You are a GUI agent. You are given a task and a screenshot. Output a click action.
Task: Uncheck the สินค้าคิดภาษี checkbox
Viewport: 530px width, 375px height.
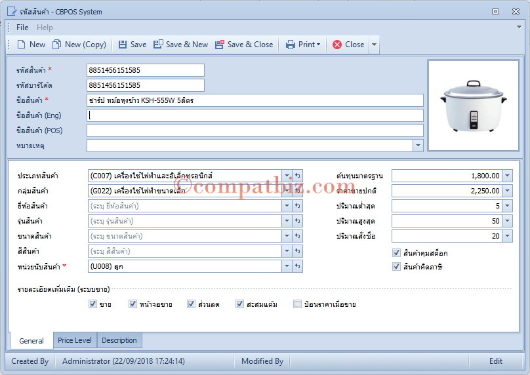[x=396, y=267]
